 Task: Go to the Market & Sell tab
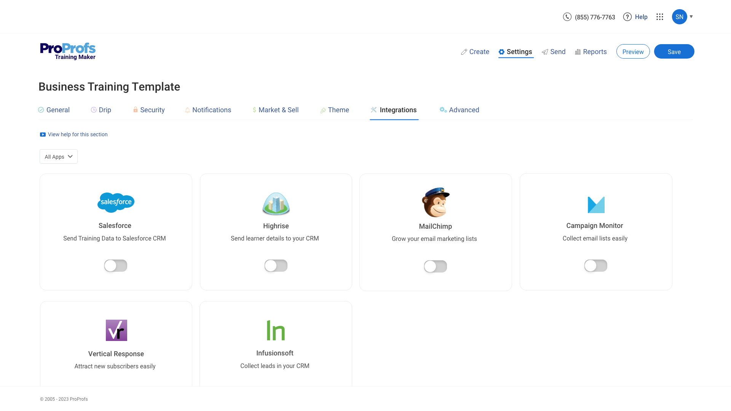[276, 110]
